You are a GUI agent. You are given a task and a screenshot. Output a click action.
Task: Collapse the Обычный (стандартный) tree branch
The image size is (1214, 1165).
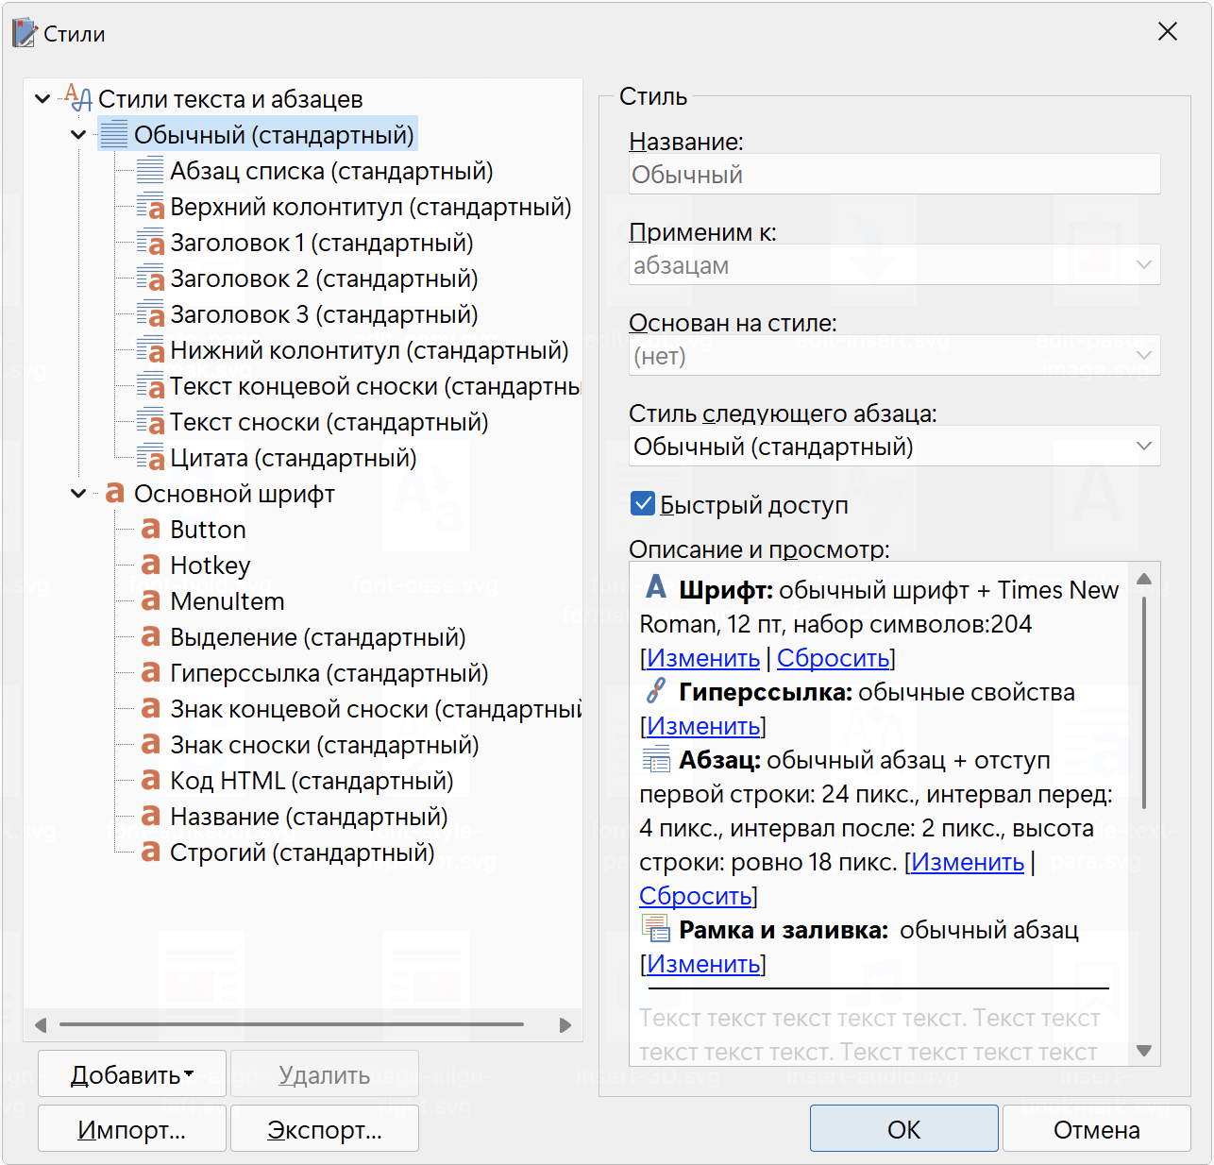[x=78, y=135]
